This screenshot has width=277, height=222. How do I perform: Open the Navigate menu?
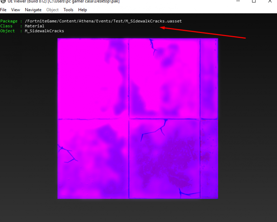tap(33, 10)
